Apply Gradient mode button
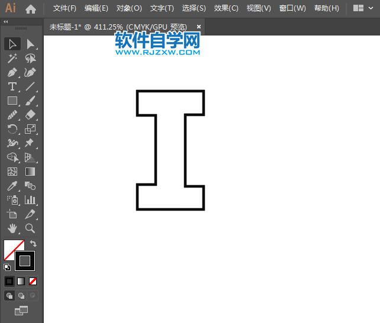Viewport: 380px width, 323px height. (21, 282)
